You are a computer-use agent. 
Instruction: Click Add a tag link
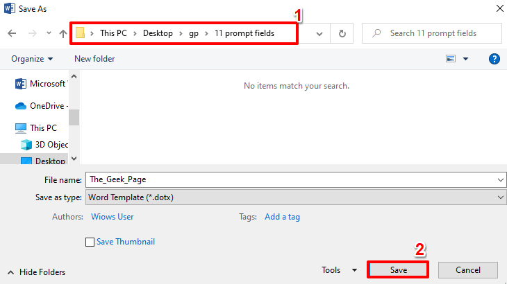tap(282, 217)
